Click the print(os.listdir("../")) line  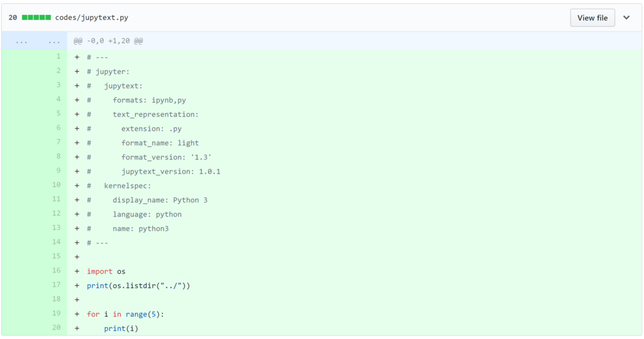pos(138,286)
